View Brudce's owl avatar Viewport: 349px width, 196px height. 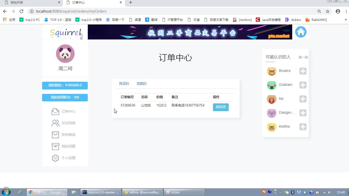272,71
